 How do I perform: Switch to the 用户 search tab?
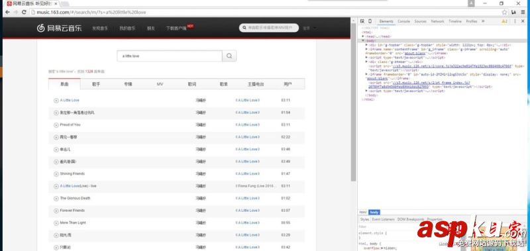[x=288, y=84]
